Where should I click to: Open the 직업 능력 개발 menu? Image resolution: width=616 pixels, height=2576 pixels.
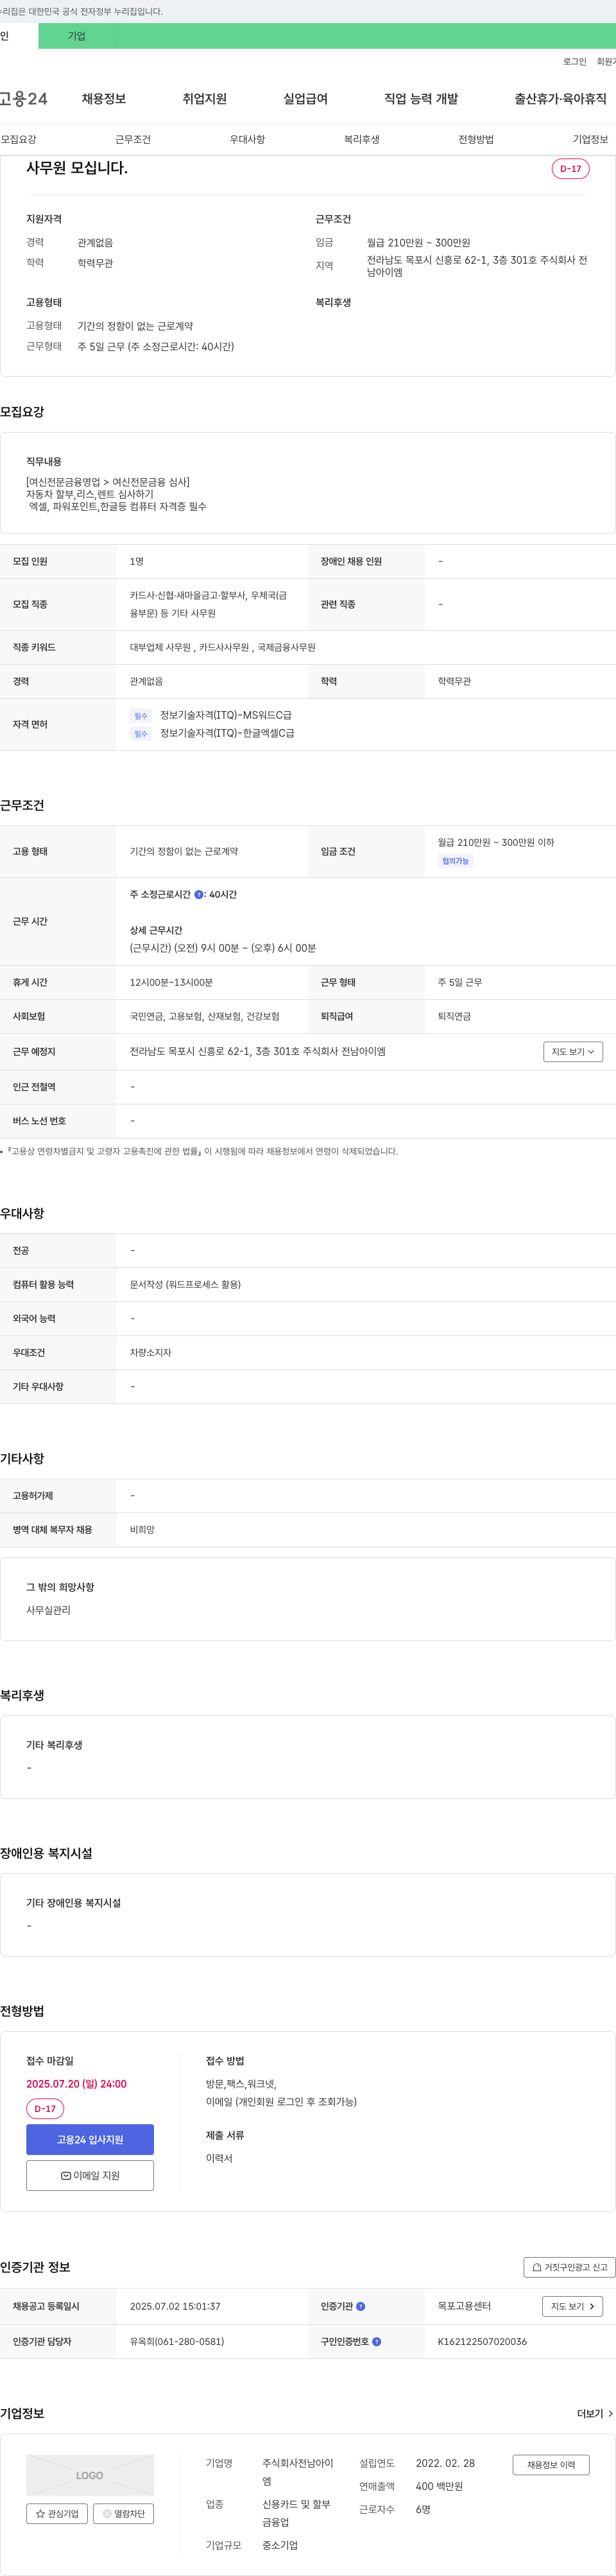[421, 99]
